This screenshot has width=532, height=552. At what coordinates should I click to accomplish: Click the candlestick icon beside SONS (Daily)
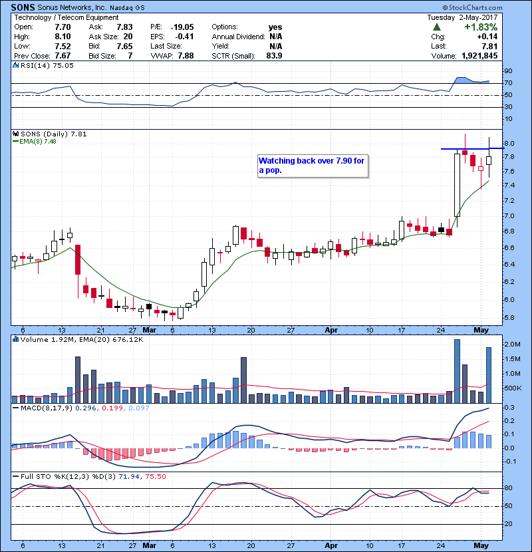tap(15, 134)
